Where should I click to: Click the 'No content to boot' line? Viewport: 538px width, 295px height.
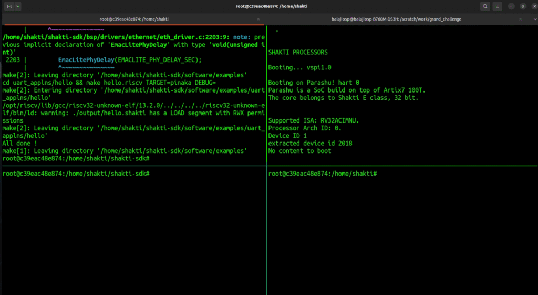point(299,151)
